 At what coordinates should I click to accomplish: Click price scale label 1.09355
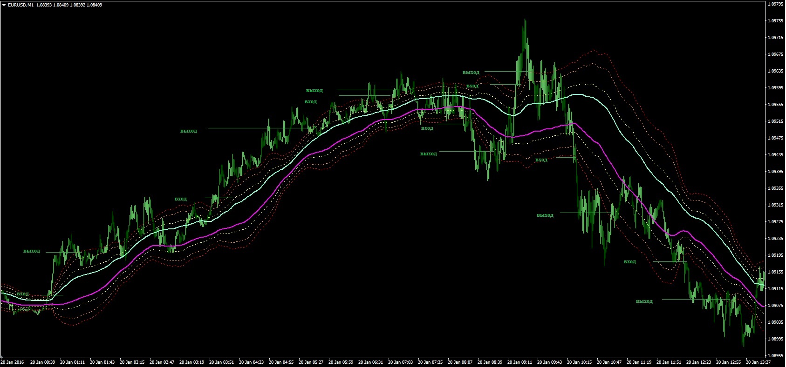[x=776, y=188]
